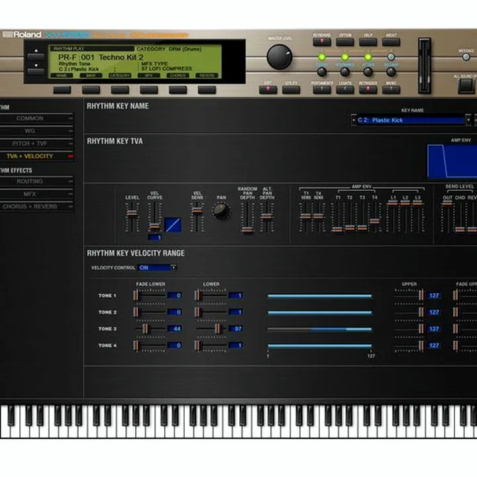The image size is (477, 477).
Task: Open the Velocity Control dropdown
Action: pos(157,268)
